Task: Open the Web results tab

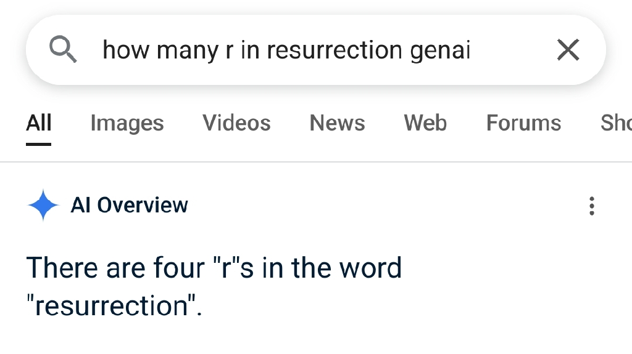Action: [425, 123]
